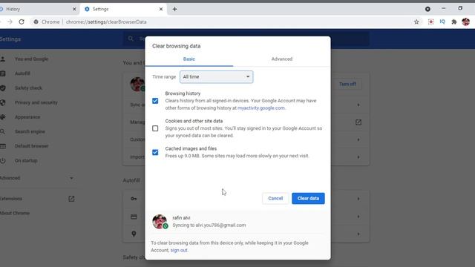Expand the payment methods row chevron
Screen dimensions: 475x267
point(358,217)
